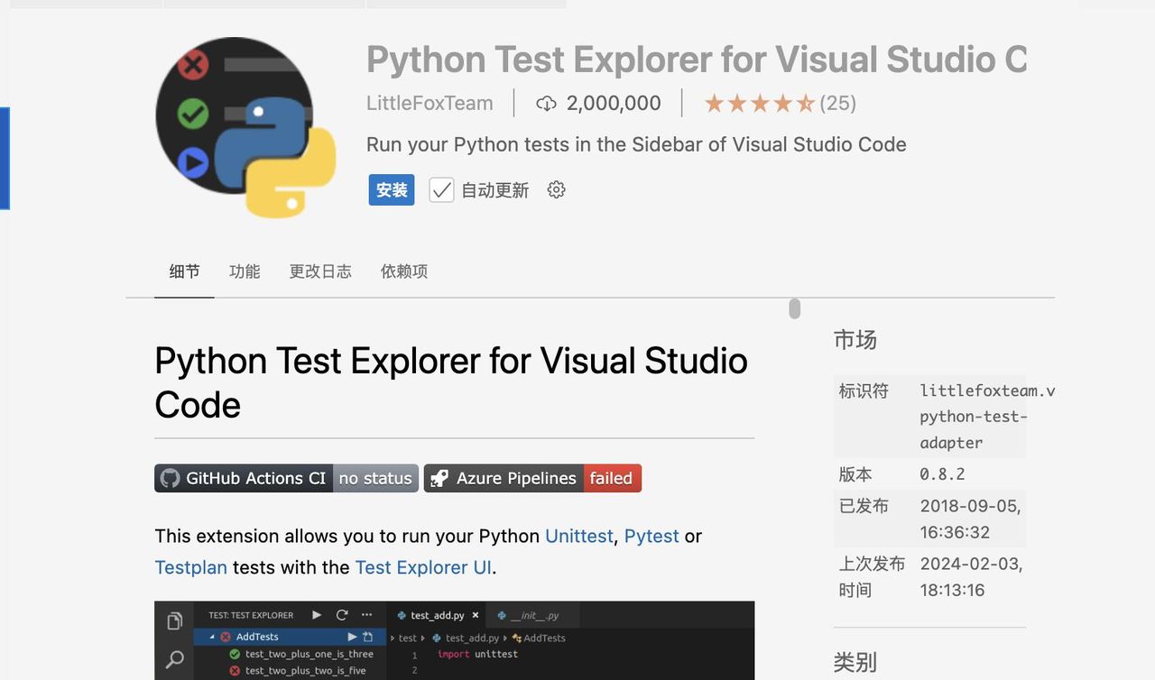1155x680 pixels.
Task: Click the rocket icon on the Azure Pipelines badge
Action: pos(439,478)
